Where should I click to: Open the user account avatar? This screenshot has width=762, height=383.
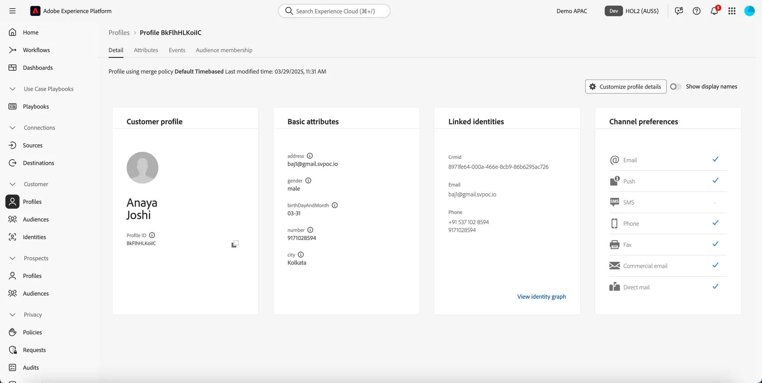750,11
